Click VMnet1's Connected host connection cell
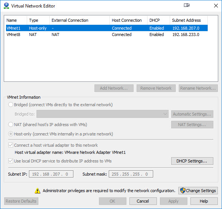Screen dimensions: 222x209 point(122,28)
